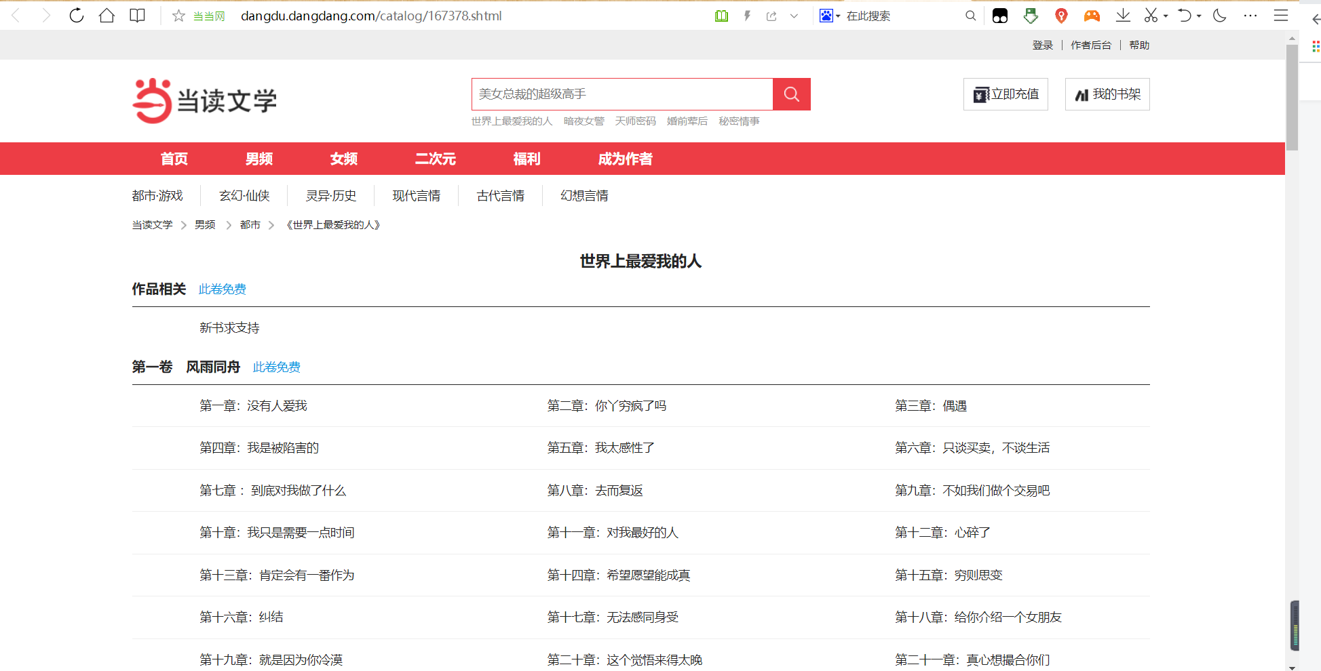
Task: Reload the page with the refresh icon
Action: 77,16
